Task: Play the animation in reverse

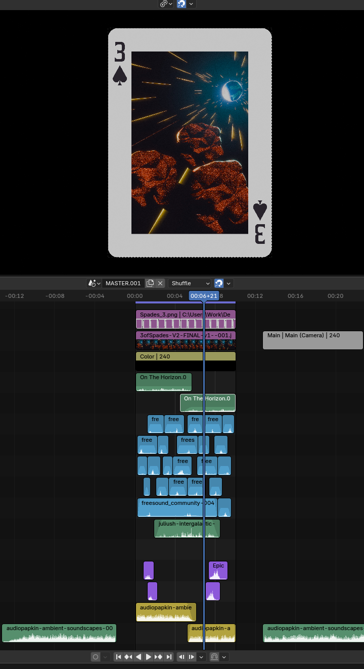Action: click(139, 657)
